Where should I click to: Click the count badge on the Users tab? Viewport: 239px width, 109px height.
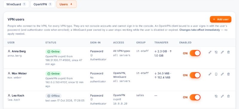(71, 4)
